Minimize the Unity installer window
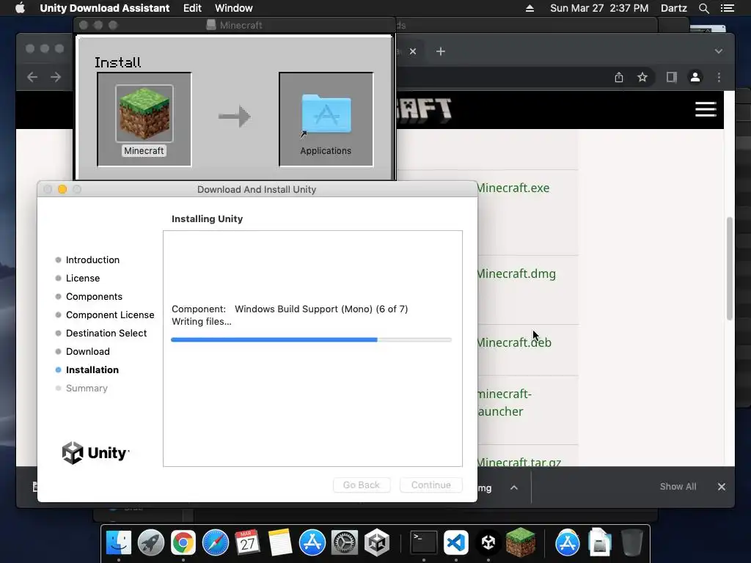This screenshot has height=563, width=751. tap(62, 189)
